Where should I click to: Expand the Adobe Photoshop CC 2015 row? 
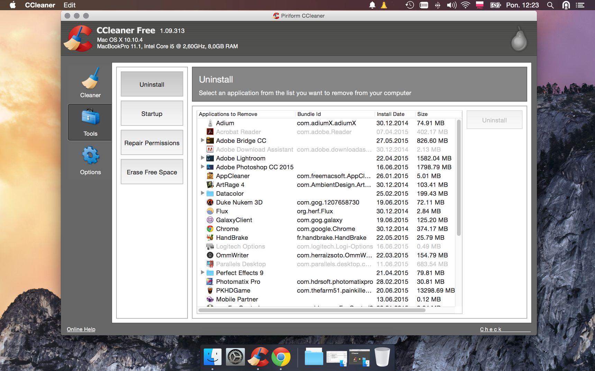pos(202,167)
